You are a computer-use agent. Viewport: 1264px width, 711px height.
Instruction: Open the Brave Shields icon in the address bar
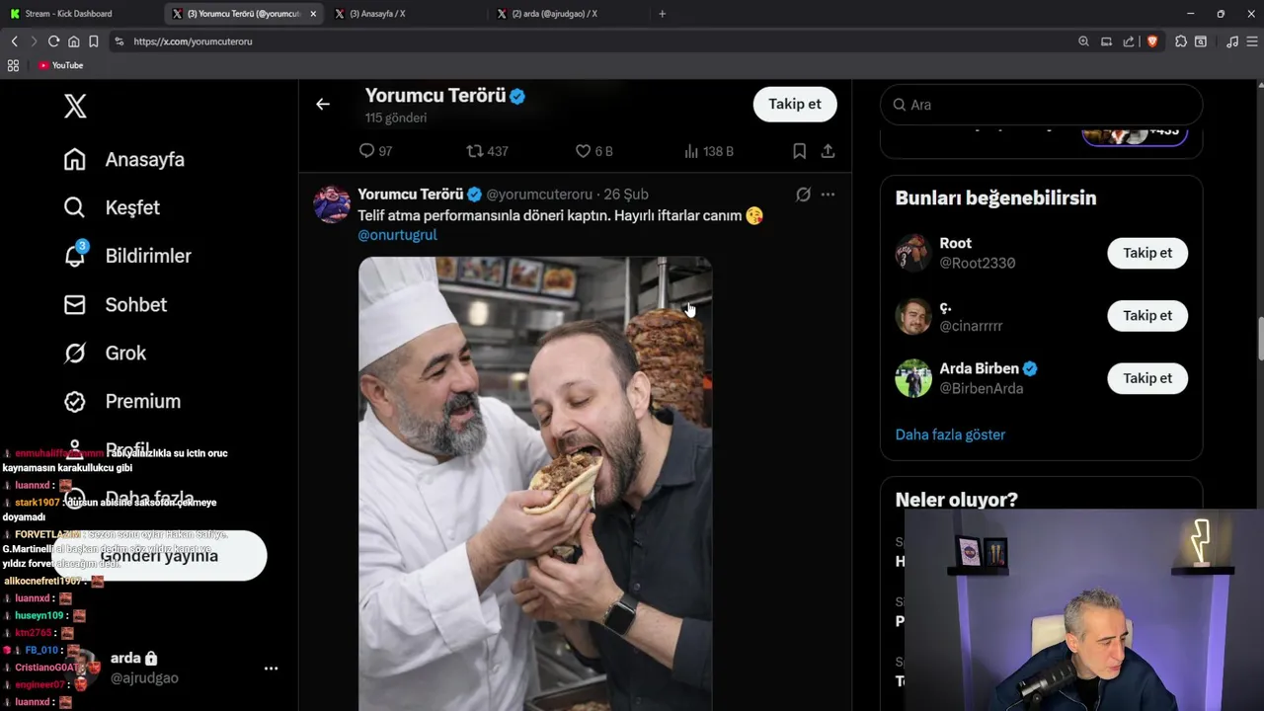[x=1151, y=41]
